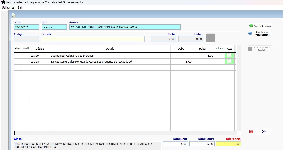The width and height of the screenshot is (283, 150).
Task: Open Aux document icon for row 111.15
Action: [229, 62]
